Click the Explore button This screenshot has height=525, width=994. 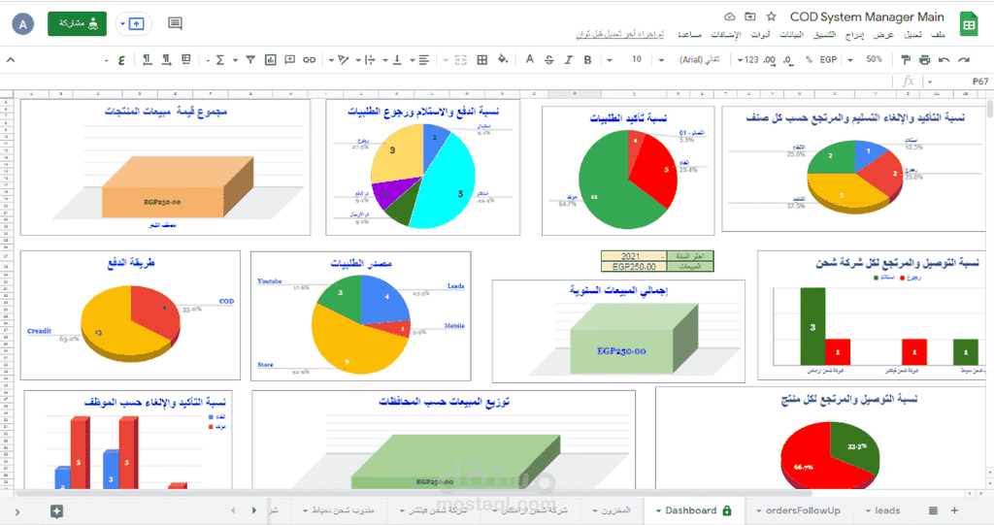pos(56,511)
